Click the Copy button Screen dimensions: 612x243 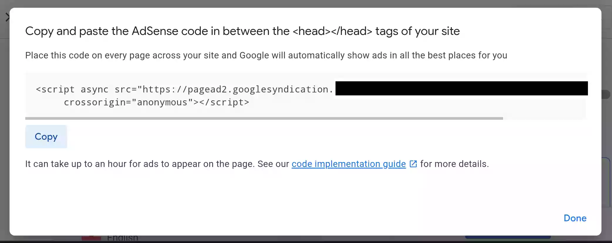(46, 136)
